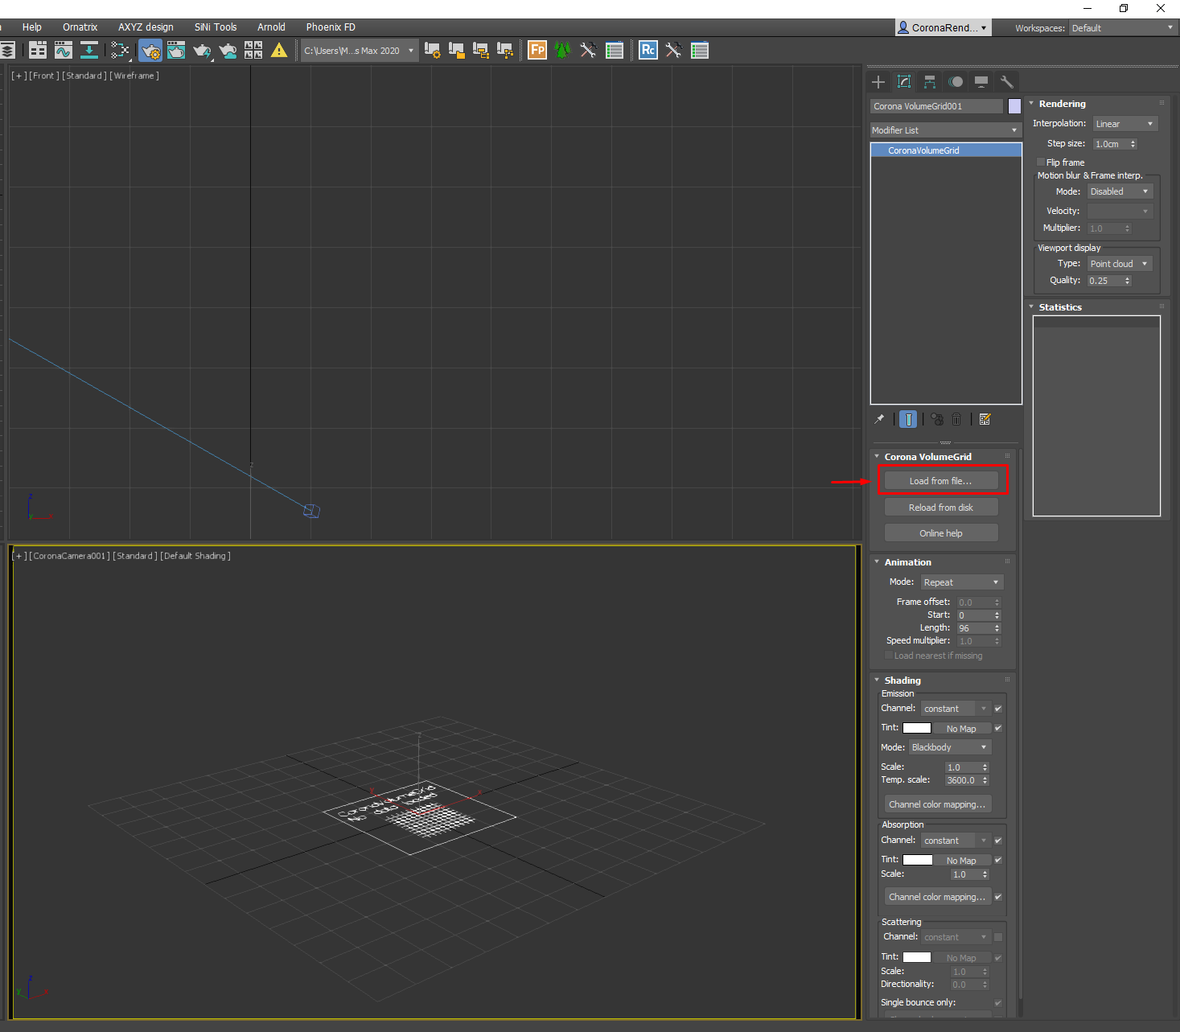Open the Modifier List dropdown
The height and width of the screenshot is (1032, 1180).
pyautogui.click(x=945, y=130)
